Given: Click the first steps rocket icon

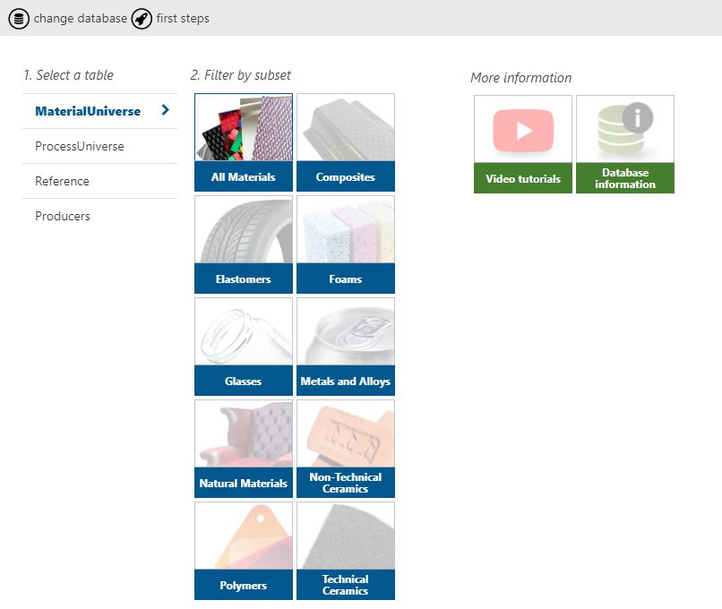Looking at the screenshot, I should click(142, 19).
